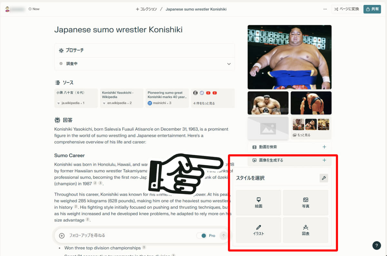This screenshot has height=256, width=387.
Task: Expand 動画を検索 with the plus
Action: [x=324, y=147]
